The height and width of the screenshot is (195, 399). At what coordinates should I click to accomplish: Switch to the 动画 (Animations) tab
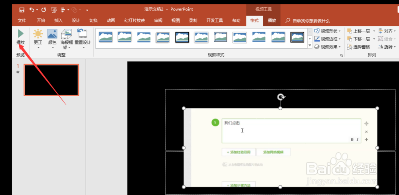[x=111, y=21]
